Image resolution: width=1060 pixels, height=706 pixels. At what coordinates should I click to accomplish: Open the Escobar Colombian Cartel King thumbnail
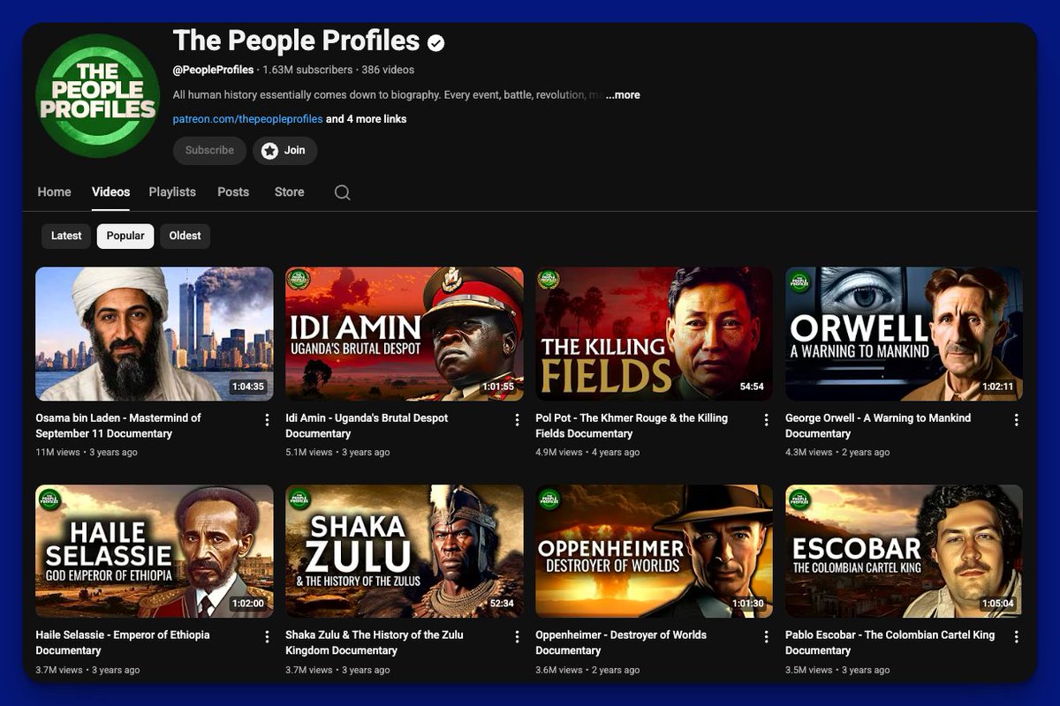904,551
